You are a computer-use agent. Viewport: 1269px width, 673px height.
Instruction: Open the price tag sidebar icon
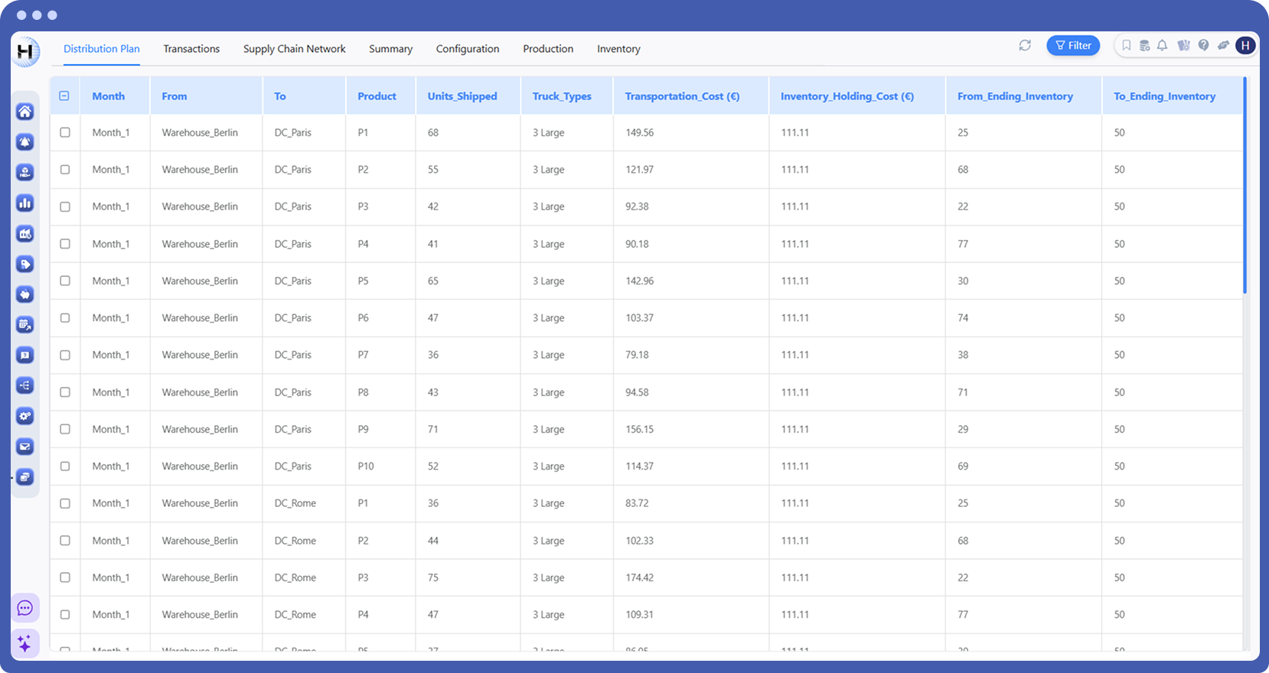(25, 265)
